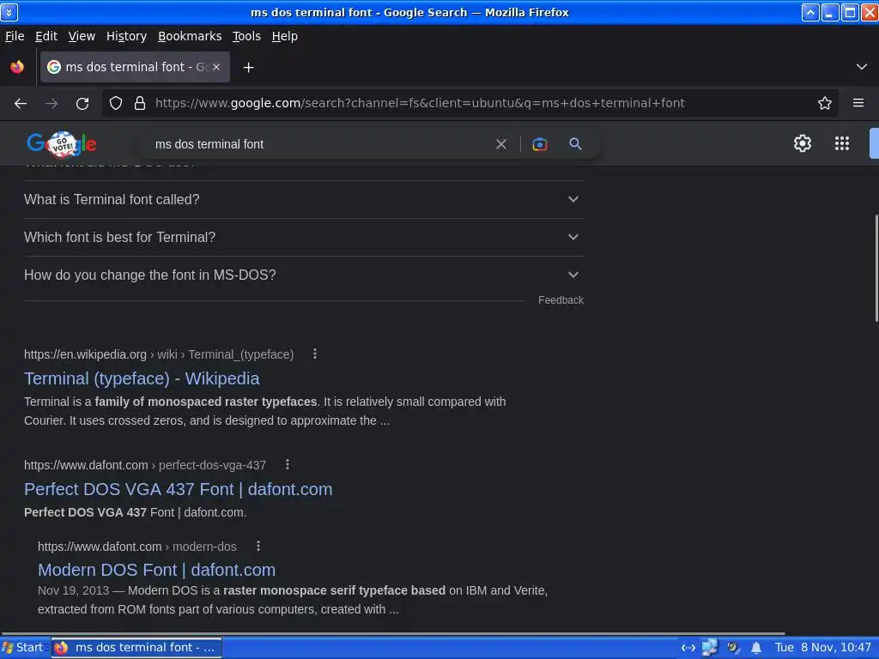This screenshot has width=879, height=659.
Task: Open options dots for Wikipedia result
Action: (x=315, y=354)
